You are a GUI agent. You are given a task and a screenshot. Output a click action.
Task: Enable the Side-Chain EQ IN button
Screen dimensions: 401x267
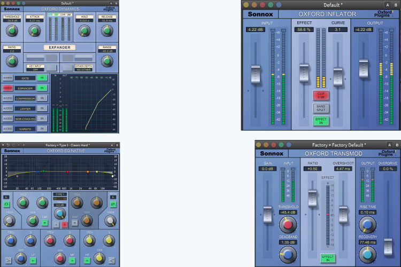[42, 119]
